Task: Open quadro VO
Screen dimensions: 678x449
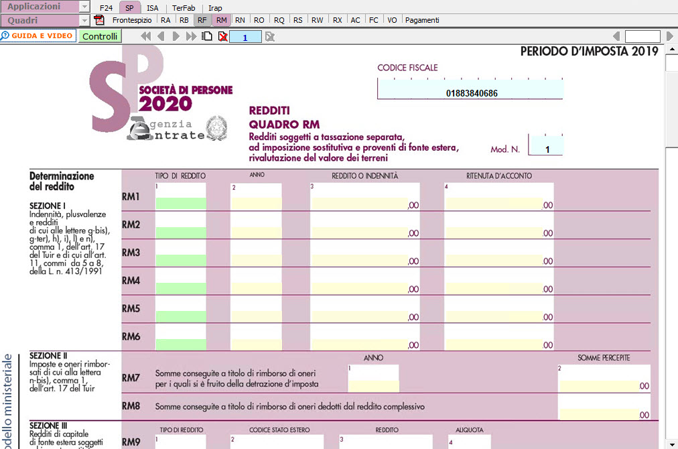Action: [392, 20]
